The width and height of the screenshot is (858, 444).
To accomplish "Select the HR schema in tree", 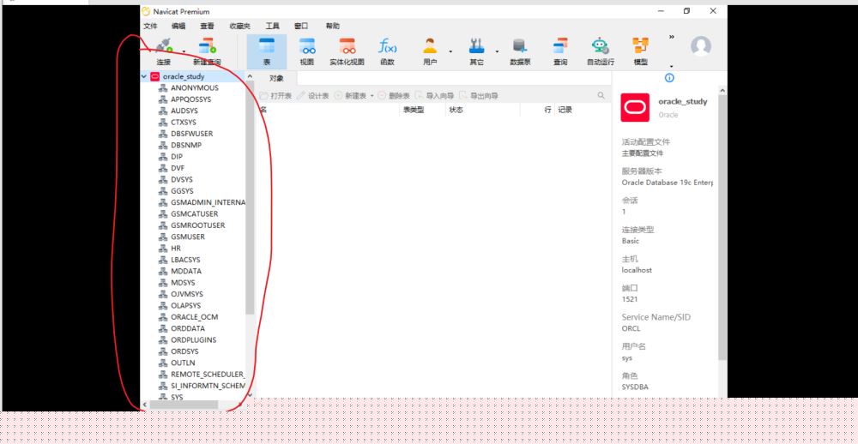I will (x=176, y=248).
